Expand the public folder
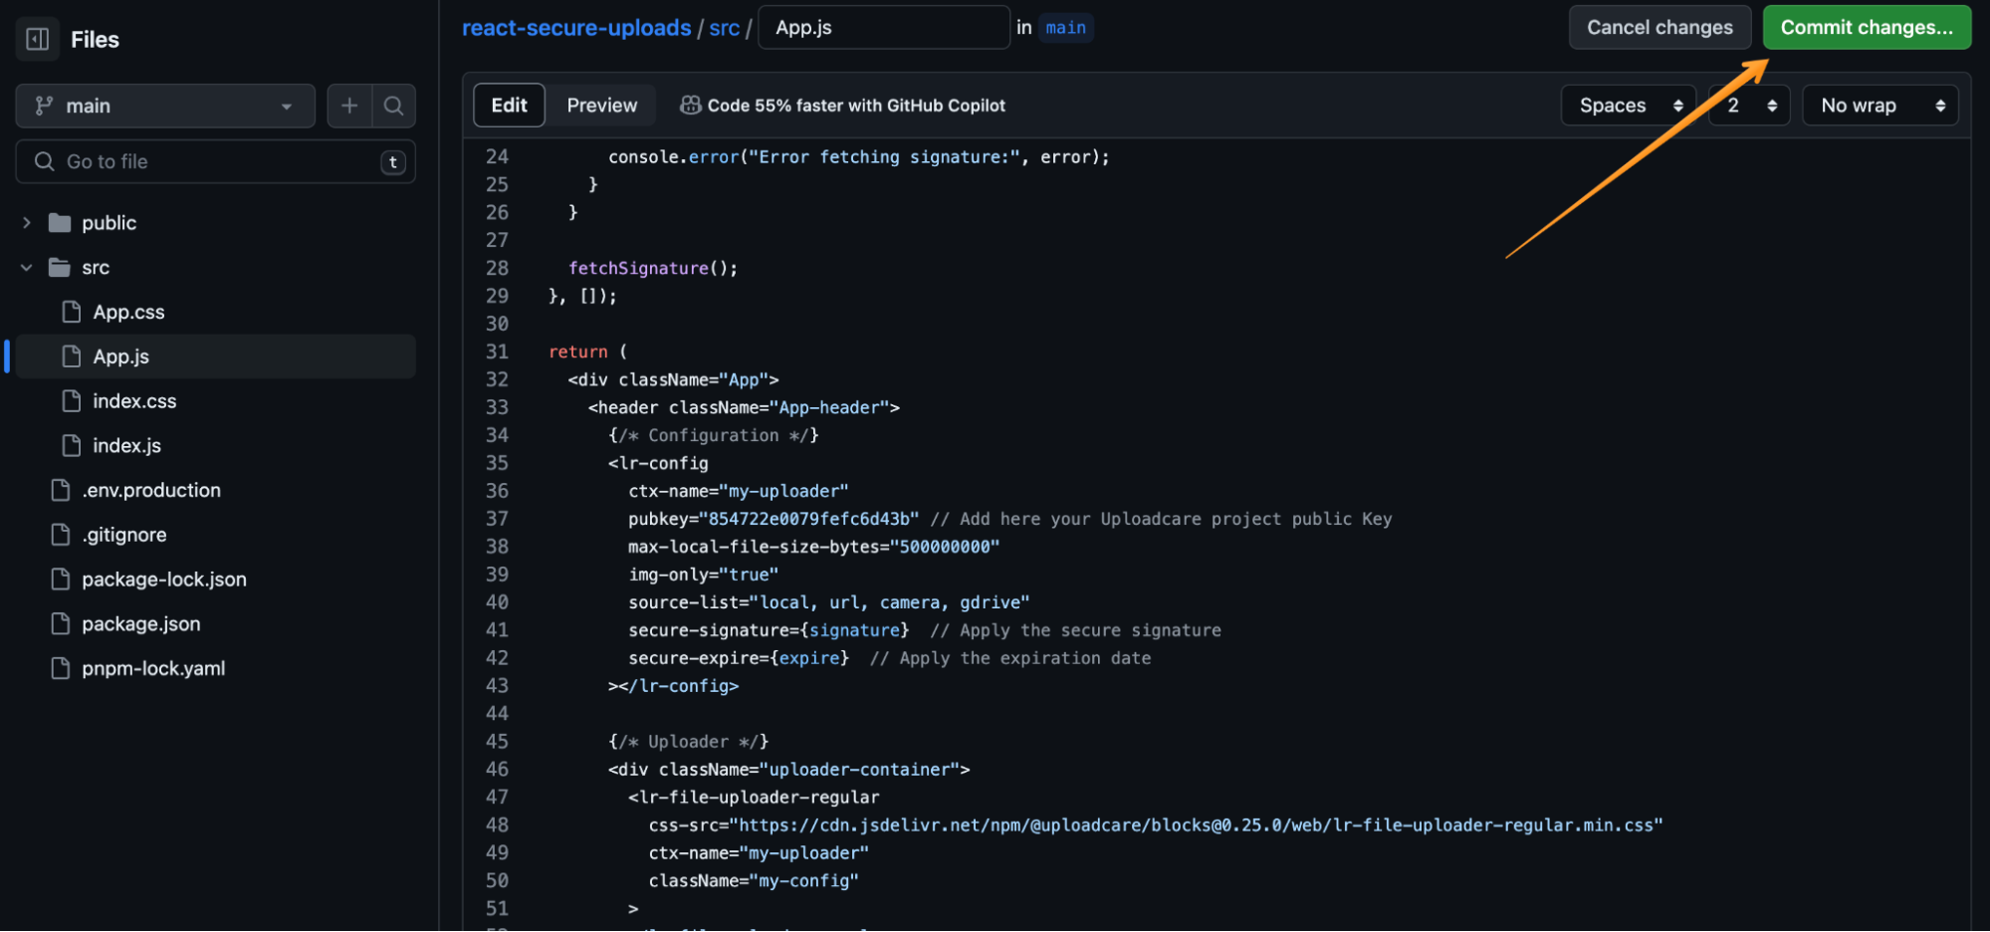 [26, 222]
